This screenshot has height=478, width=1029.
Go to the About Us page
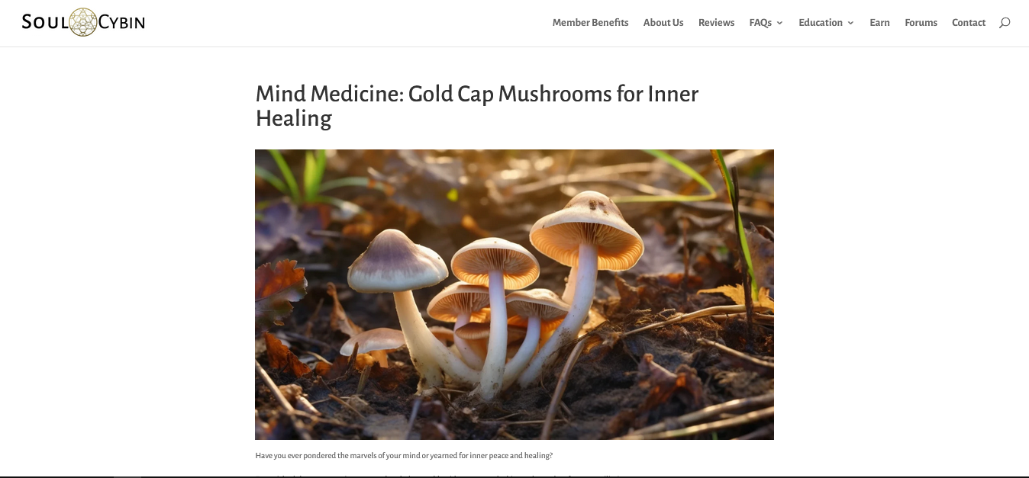click(663, 23)
